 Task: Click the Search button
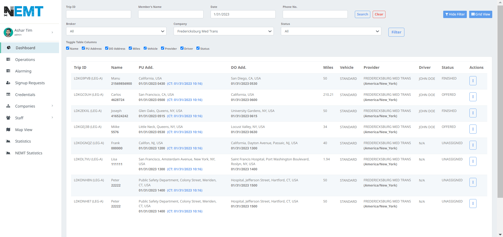coord(362,14)
